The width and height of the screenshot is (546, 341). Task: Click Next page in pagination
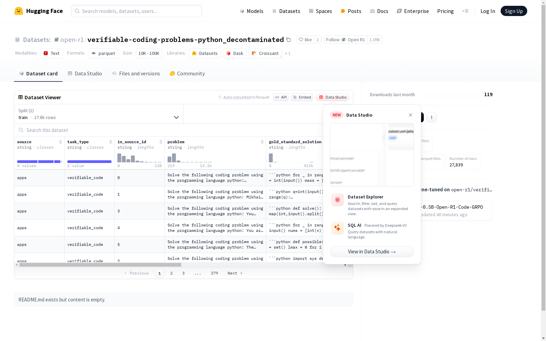tap(235, 273)
